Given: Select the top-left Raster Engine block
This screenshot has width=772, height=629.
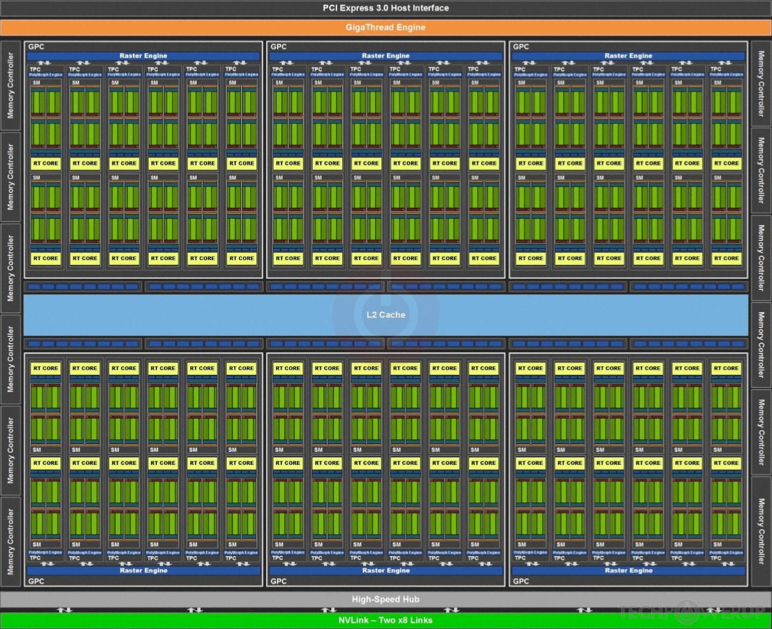Looking at the screenshot, I should point(143,56).
